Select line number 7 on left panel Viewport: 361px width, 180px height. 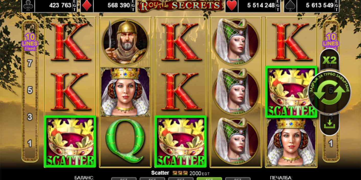click(x=30, y=63)
